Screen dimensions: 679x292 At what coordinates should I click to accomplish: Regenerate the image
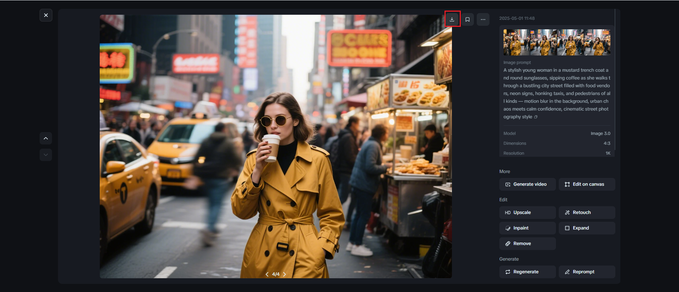[528, 272]
